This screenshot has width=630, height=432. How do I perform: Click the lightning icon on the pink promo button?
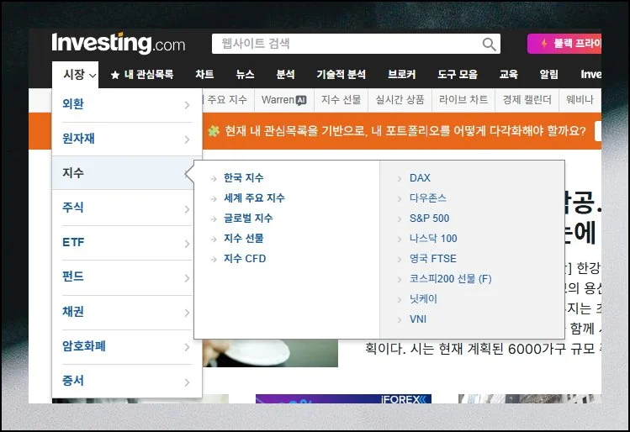pos(544,44)
